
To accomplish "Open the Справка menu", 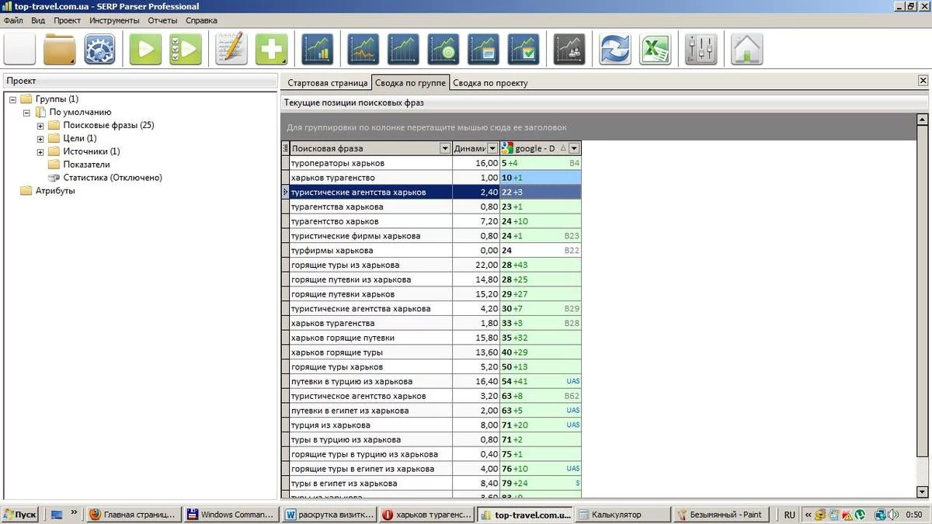I will pyautogui.click(x=202, y=20).
